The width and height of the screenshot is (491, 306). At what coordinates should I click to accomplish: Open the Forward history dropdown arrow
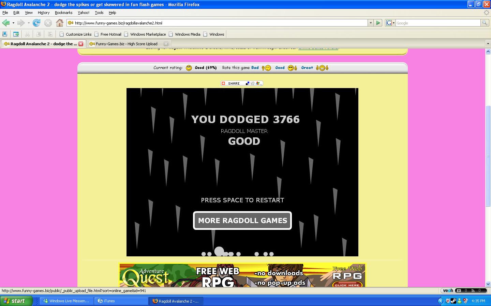point(29,23)
